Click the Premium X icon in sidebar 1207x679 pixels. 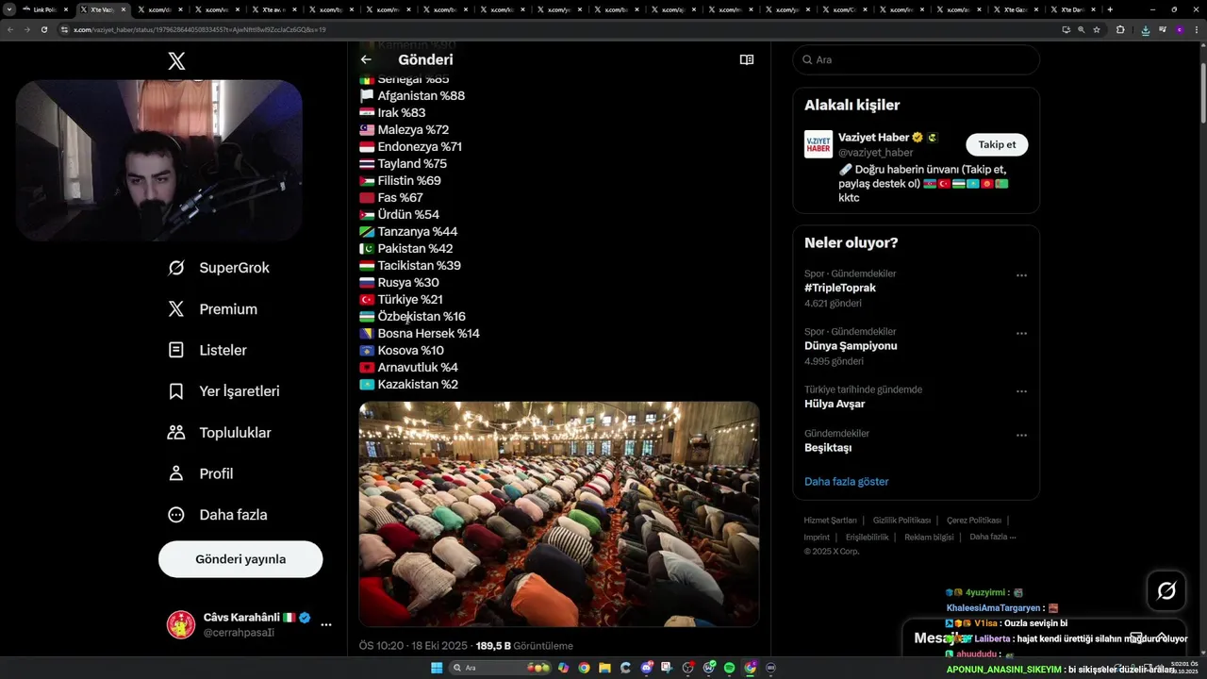coord(176,309)
